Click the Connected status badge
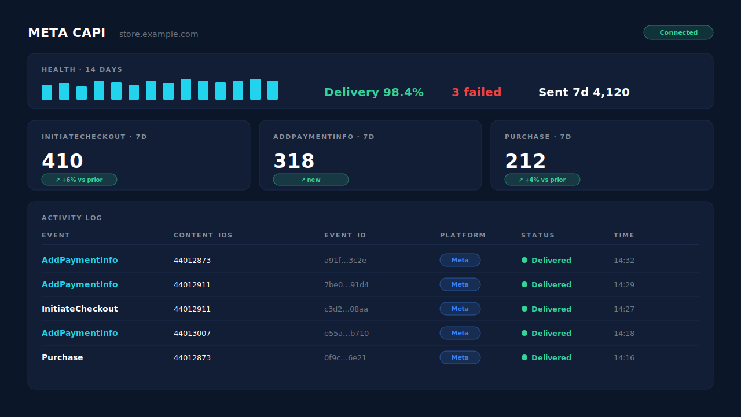 coord(678,32)
